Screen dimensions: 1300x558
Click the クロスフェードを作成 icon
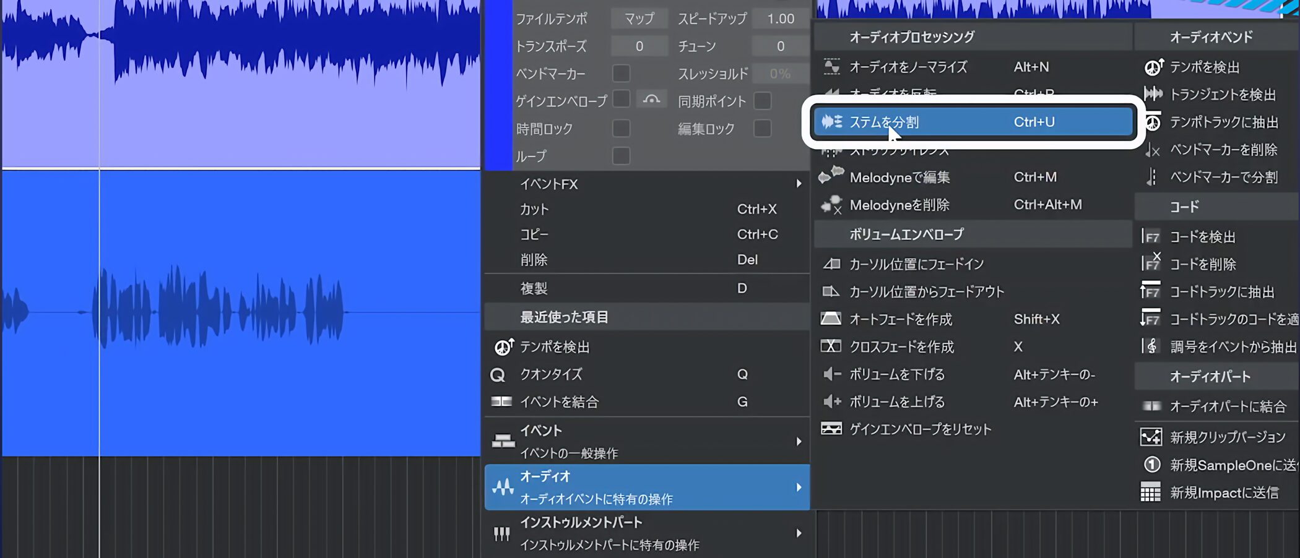coord(831,346)
